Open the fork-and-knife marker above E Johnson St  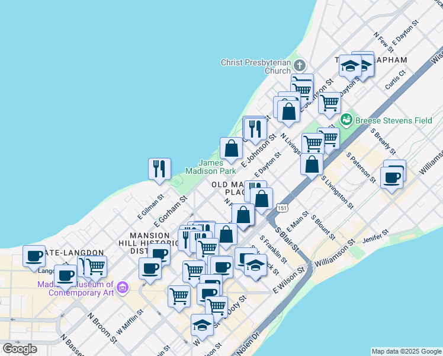(x=255, y=129)
